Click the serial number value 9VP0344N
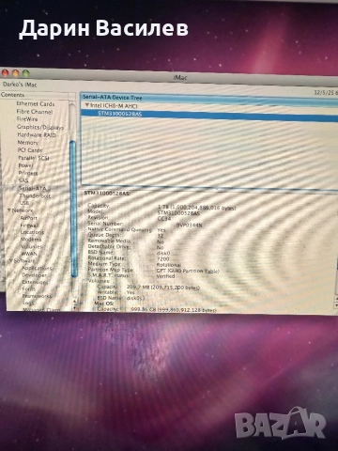338x451 pixels. tap(189, 225)
